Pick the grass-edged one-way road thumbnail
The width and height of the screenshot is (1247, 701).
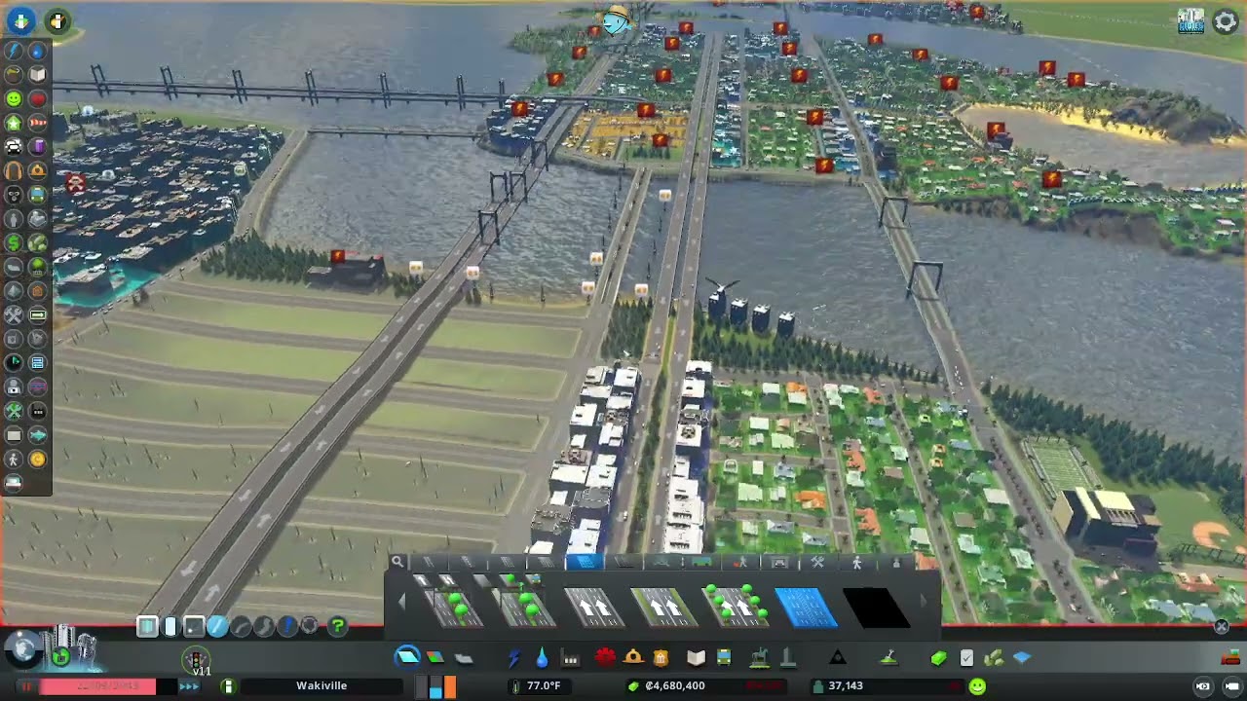point(665,608)
